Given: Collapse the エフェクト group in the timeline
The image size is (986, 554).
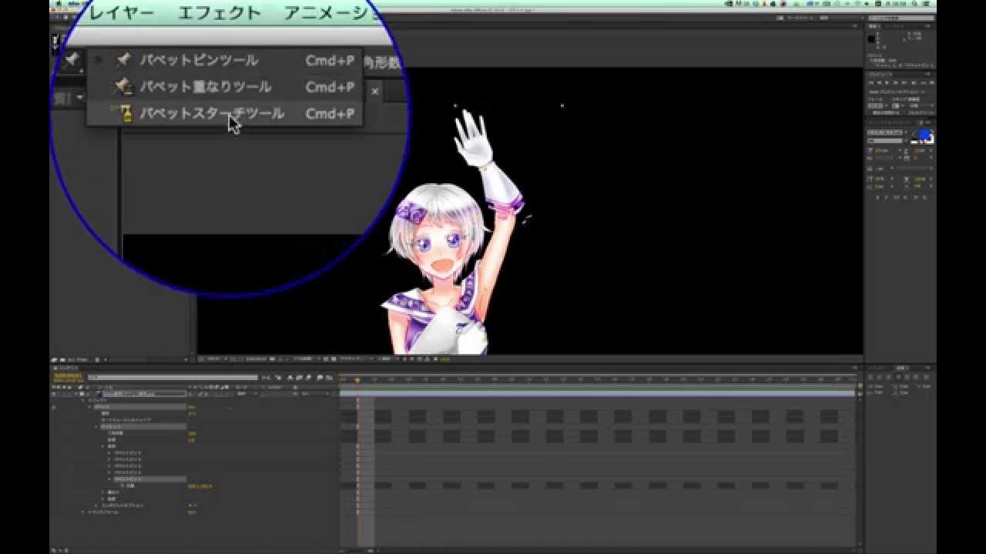Looking at the screenshot, I should click(83, 399).
